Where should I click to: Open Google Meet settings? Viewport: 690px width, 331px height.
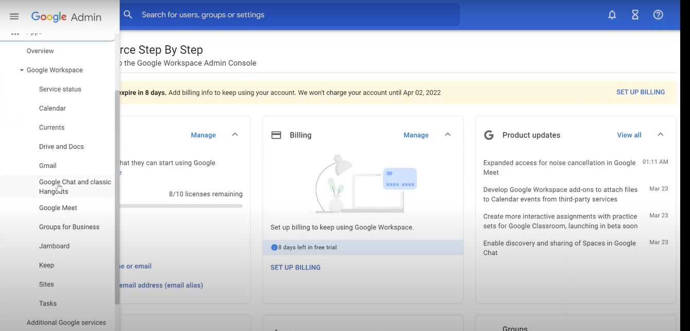pos(58,208)
